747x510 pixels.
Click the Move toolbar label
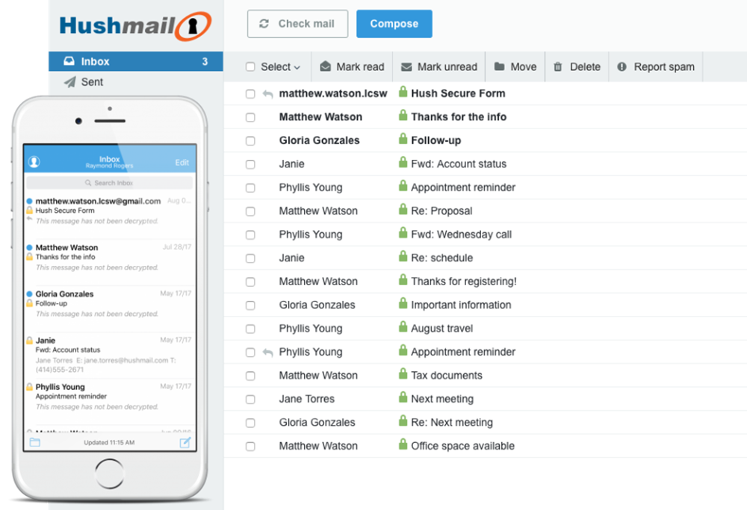click(524, 66)
